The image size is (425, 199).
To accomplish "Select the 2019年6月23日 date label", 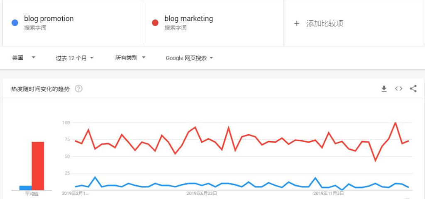I will [202, 193].
